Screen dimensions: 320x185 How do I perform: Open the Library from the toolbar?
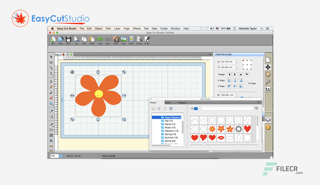pos(131,40)
